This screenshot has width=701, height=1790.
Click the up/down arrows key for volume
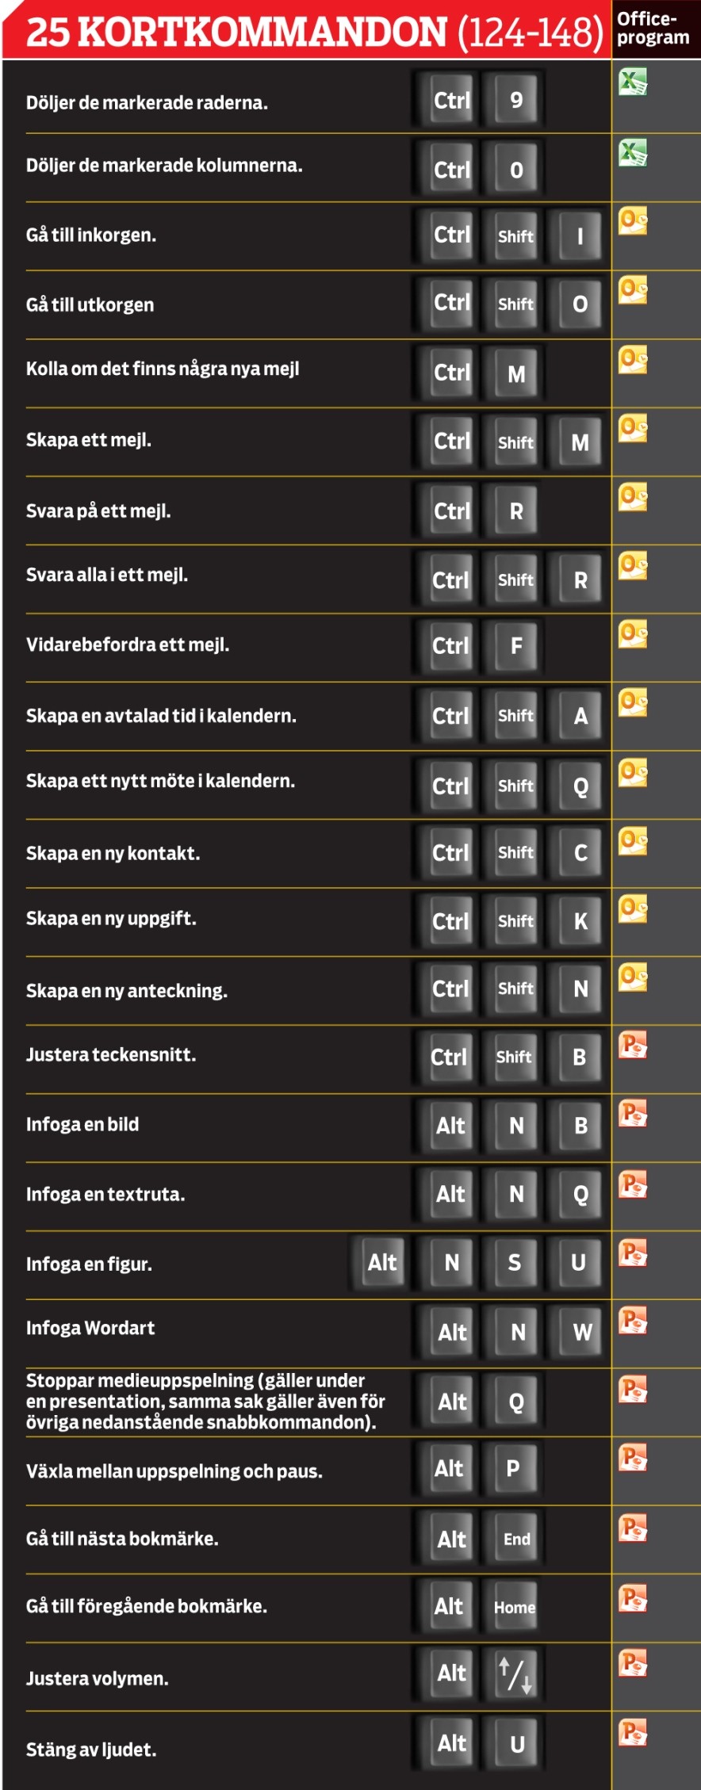point(515,1674)
